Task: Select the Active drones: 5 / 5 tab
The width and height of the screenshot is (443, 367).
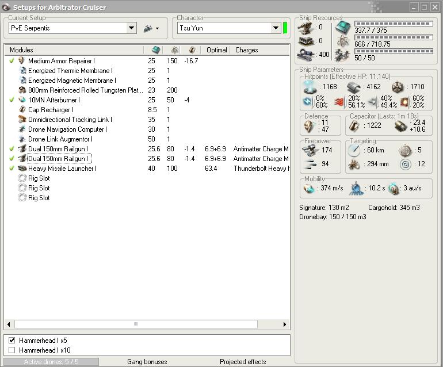Action: [x=51, y=362]
